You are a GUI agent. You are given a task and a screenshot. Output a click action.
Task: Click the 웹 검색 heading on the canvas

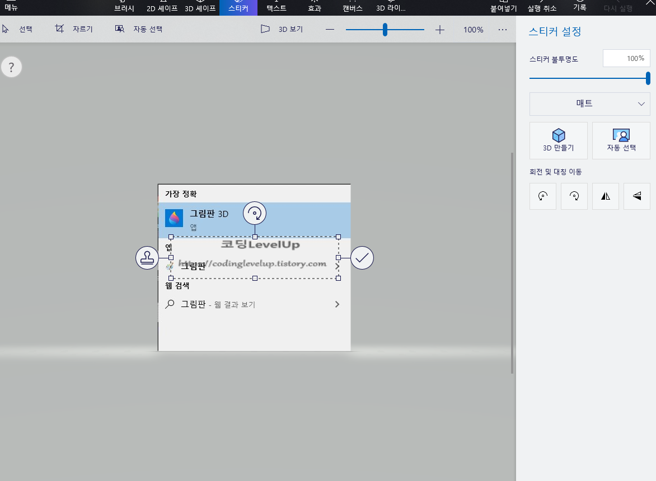point(177,285)
